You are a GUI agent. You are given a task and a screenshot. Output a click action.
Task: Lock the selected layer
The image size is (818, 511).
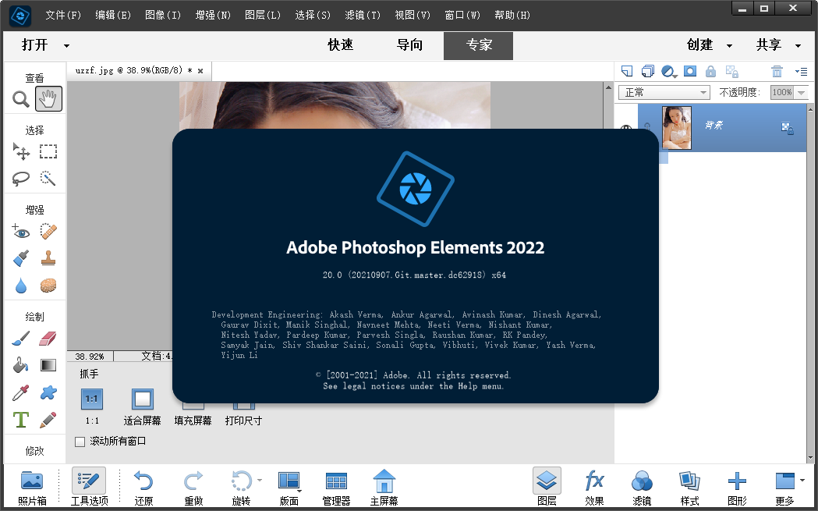coord(710,71)
